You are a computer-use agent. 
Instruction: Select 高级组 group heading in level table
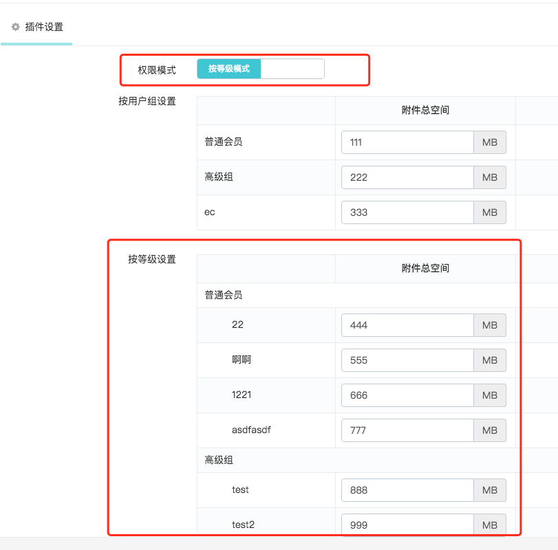[219, 460]
